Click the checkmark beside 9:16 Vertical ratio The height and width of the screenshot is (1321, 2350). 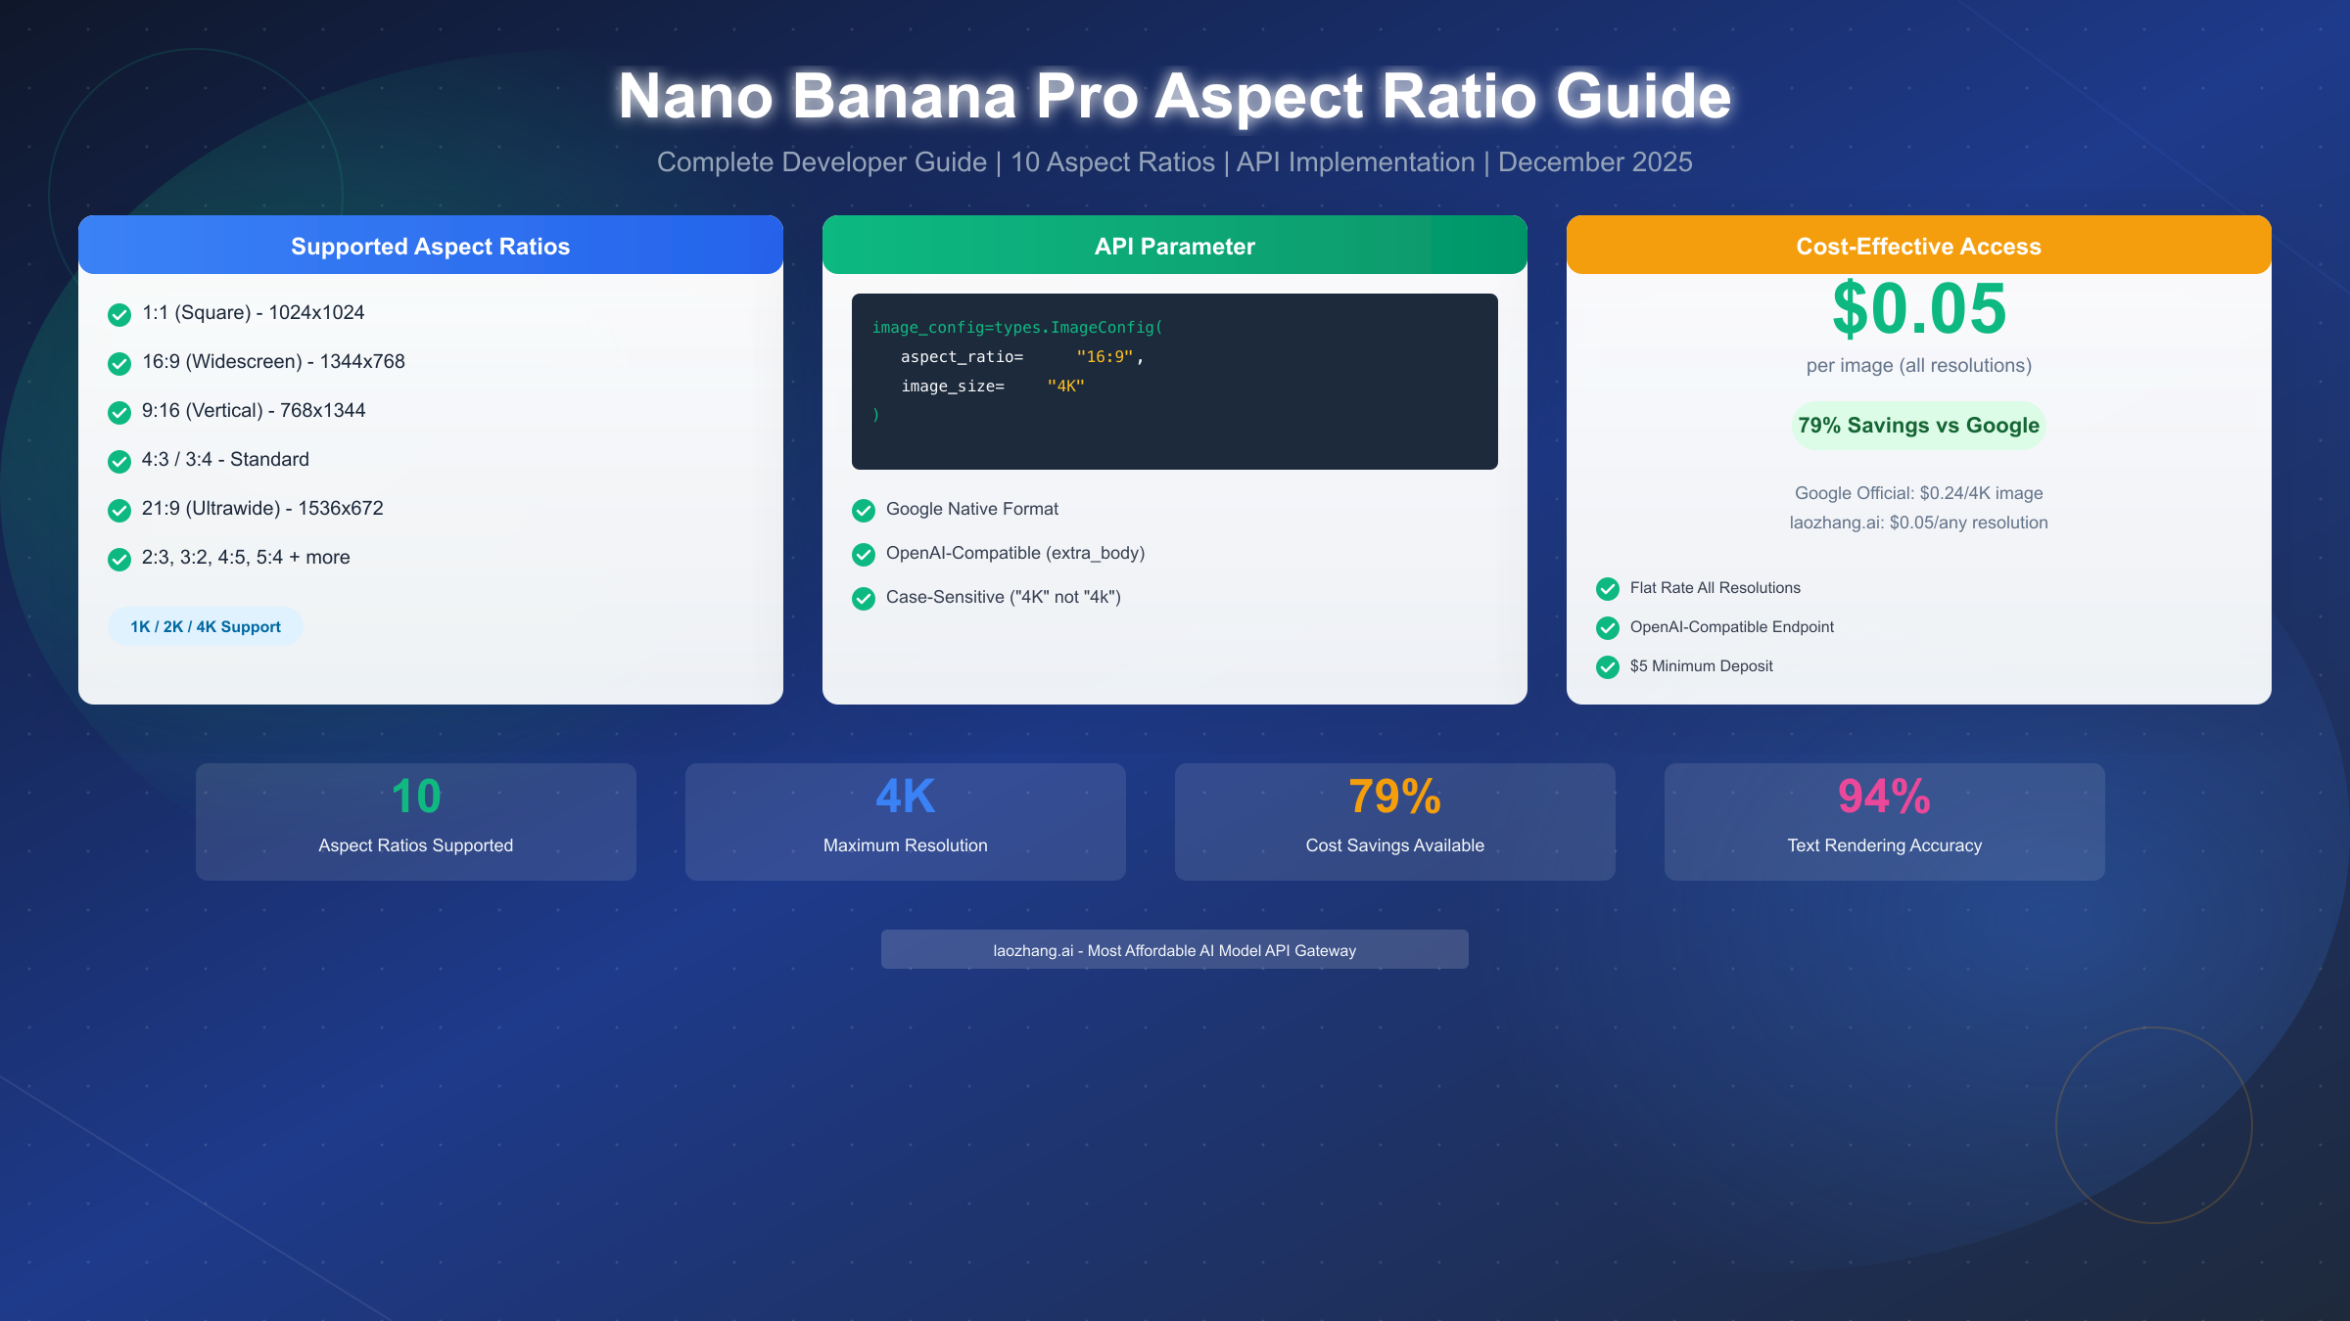pyautogui.click(x=119, y=412)
